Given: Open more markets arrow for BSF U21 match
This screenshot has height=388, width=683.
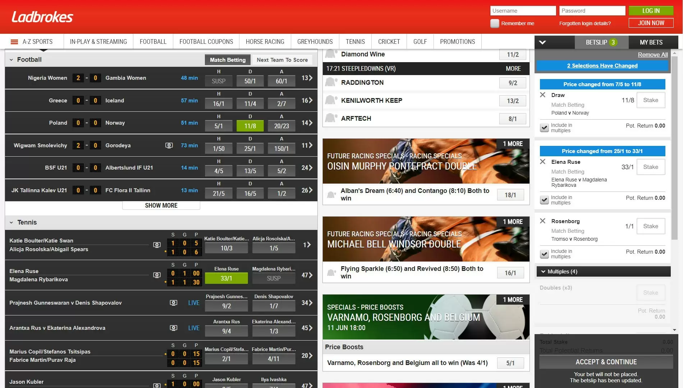Looking at the screenshot, I should (x=307, y=168).
